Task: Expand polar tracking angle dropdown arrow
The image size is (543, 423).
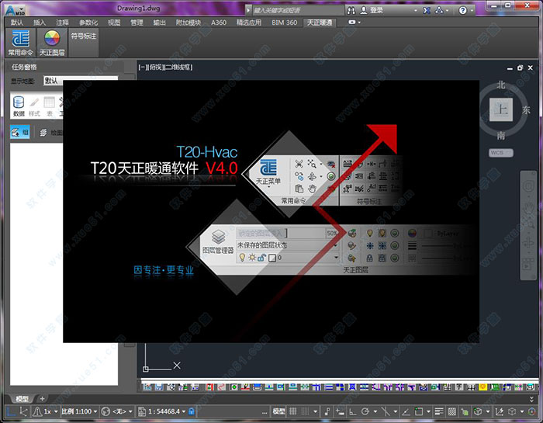Action: (x=375, y=411)
